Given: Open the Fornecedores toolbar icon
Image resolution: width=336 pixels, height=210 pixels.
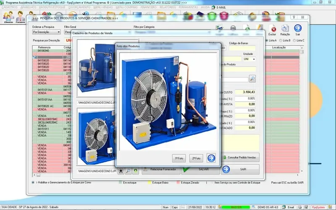Looking at the screenshot, I should (20, 17).
